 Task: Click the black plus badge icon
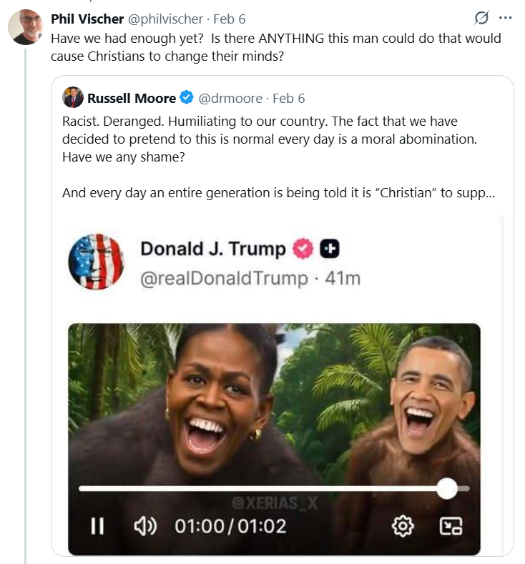point(329,249)
